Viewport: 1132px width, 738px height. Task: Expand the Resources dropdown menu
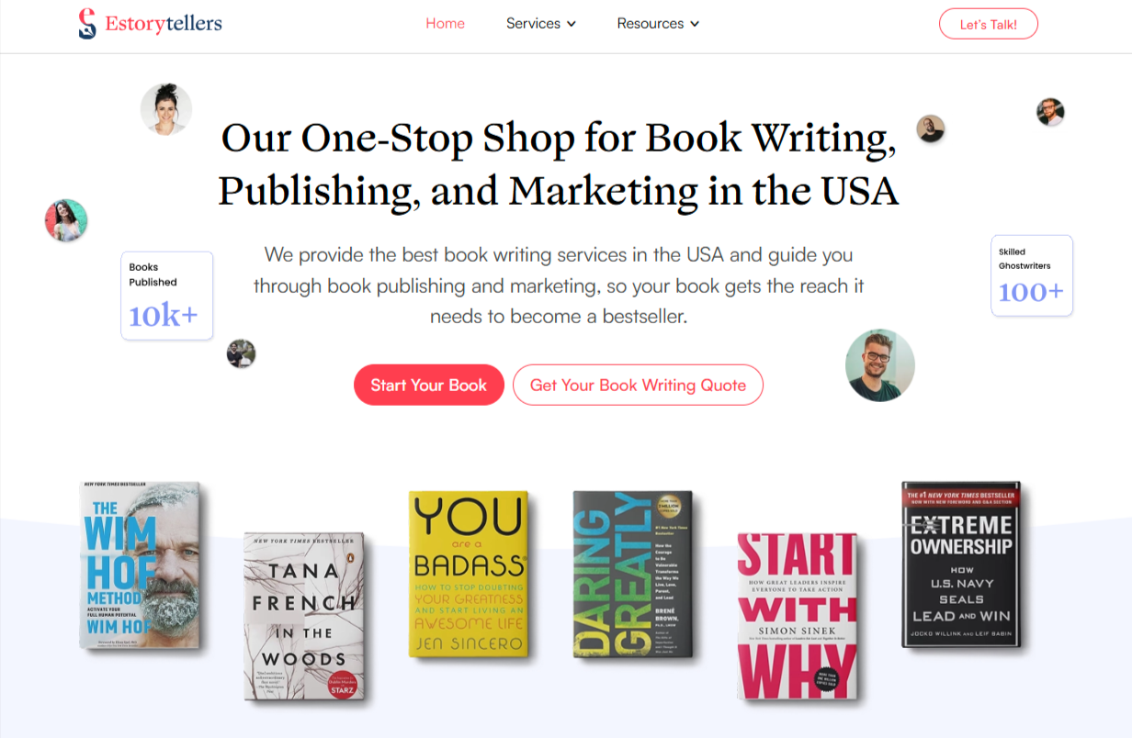[x=658, y=24]
